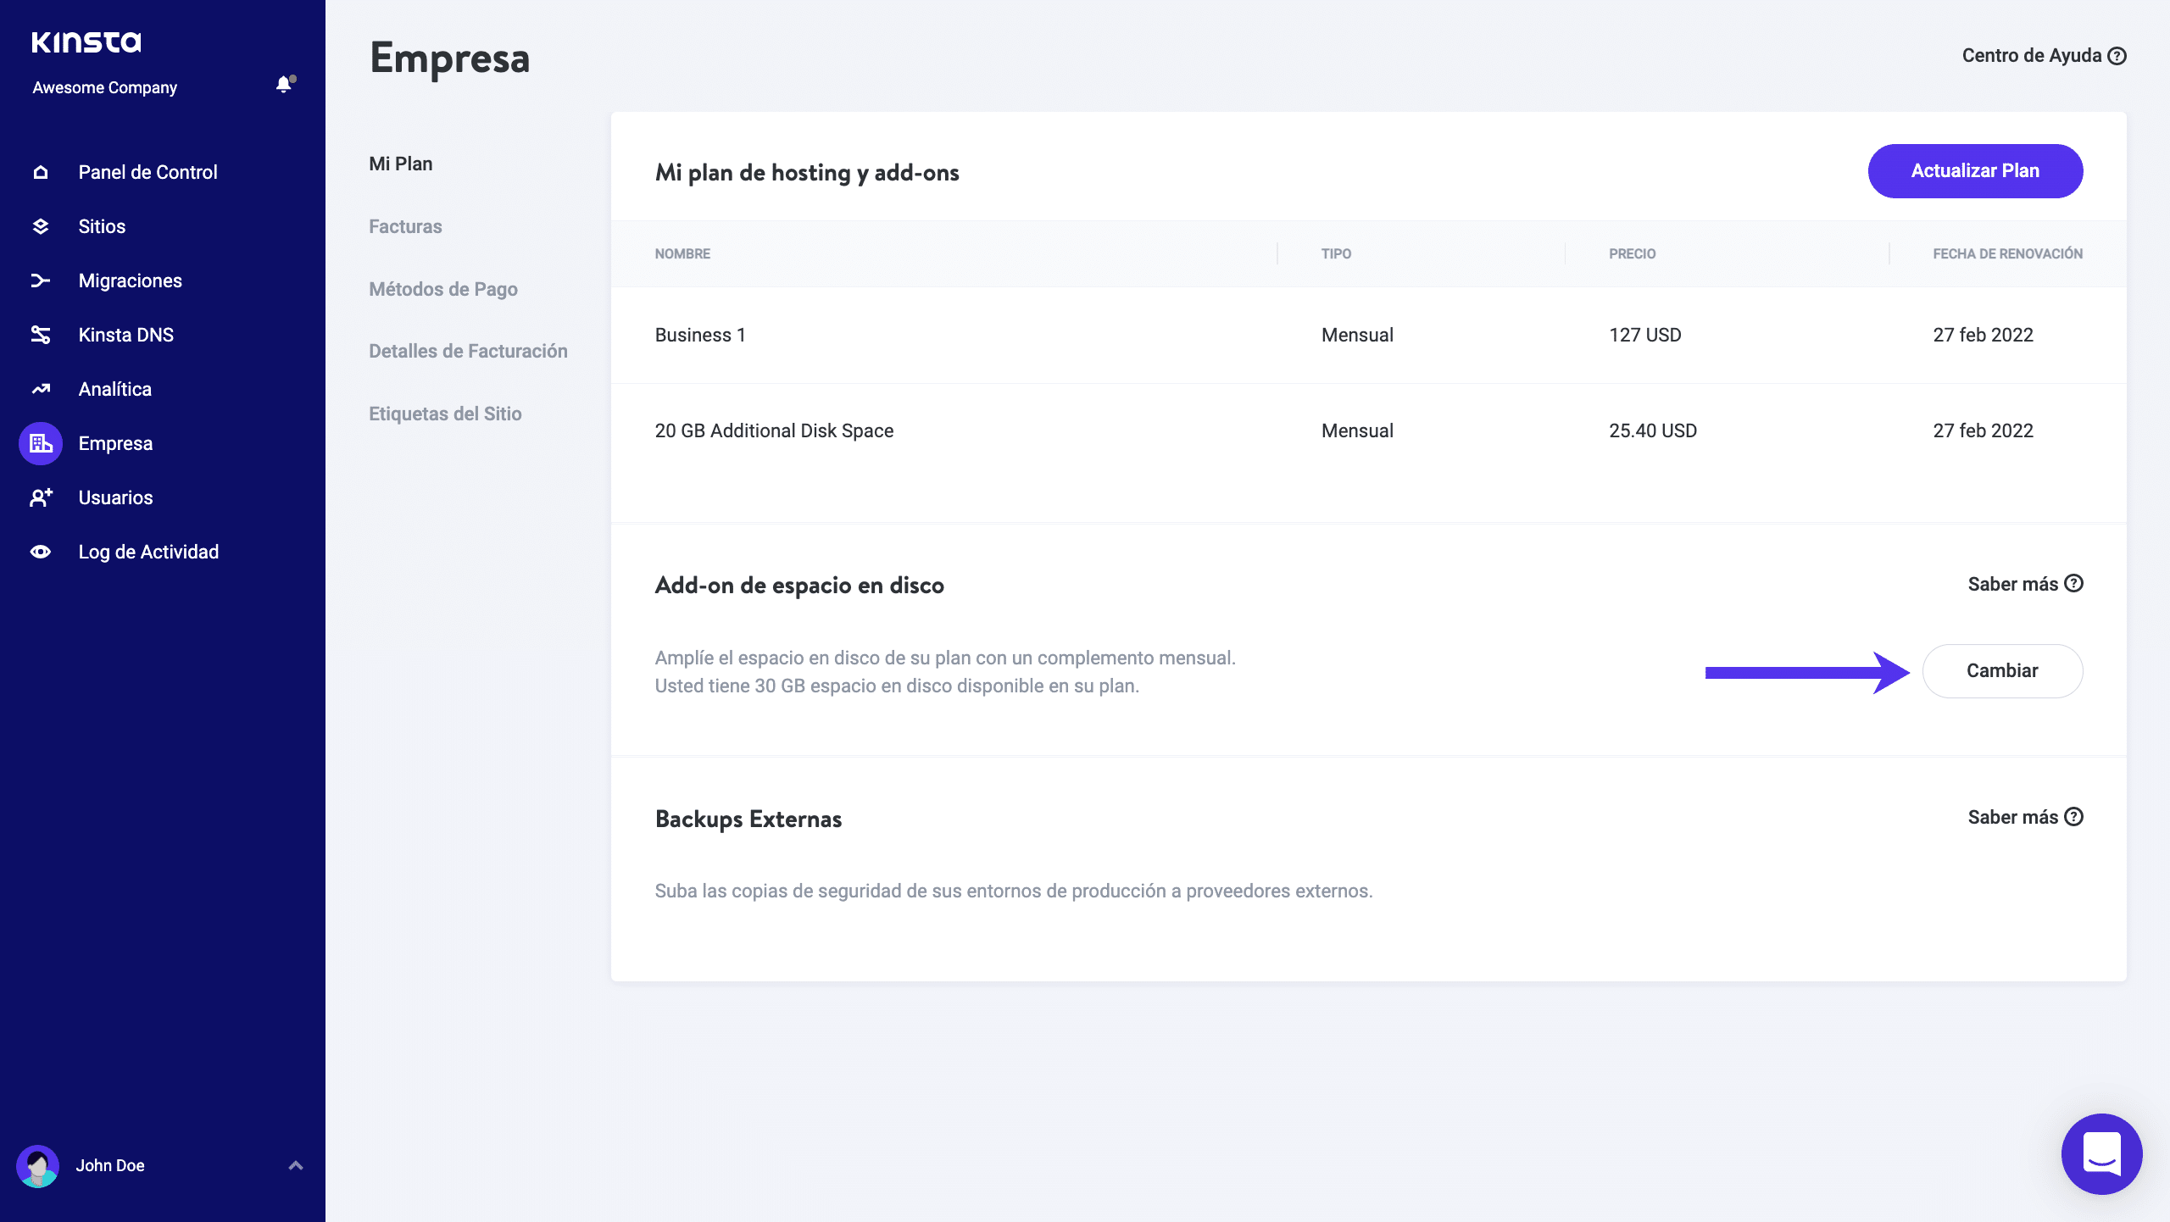Click the Log de Actividad eye icon
This screenshot has height=1222, width=2170.
(40, 552)
